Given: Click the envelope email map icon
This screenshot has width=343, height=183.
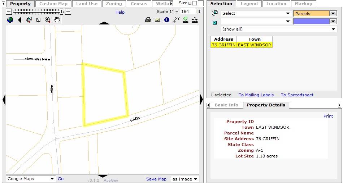Looking at the screenshot, I should tap(157, 20).
